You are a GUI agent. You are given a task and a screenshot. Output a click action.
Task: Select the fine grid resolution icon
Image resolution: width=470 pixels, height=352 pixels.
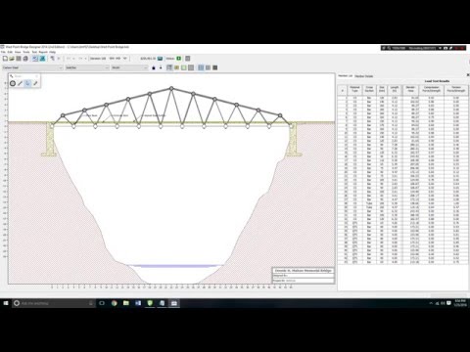[x=215, y=67]
